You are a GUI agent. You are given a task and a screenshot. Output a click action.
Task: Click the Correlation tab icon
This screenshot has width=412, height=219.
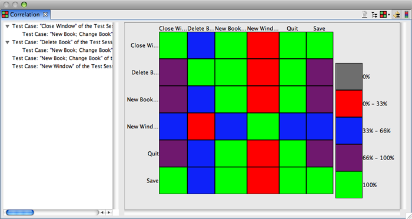pos(5,15)
